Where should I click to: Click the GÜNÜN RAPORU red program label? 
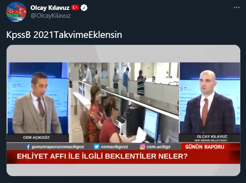coord(205,147)
